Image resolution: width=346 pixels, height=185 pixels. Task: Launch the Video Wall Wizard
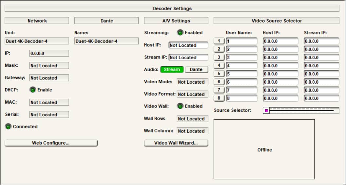click(x=176, y=143)
